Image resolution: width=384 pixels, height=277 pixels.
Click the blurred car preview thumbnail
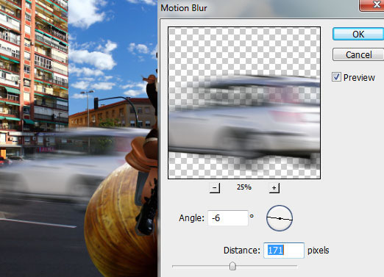(x=244, y=103)
